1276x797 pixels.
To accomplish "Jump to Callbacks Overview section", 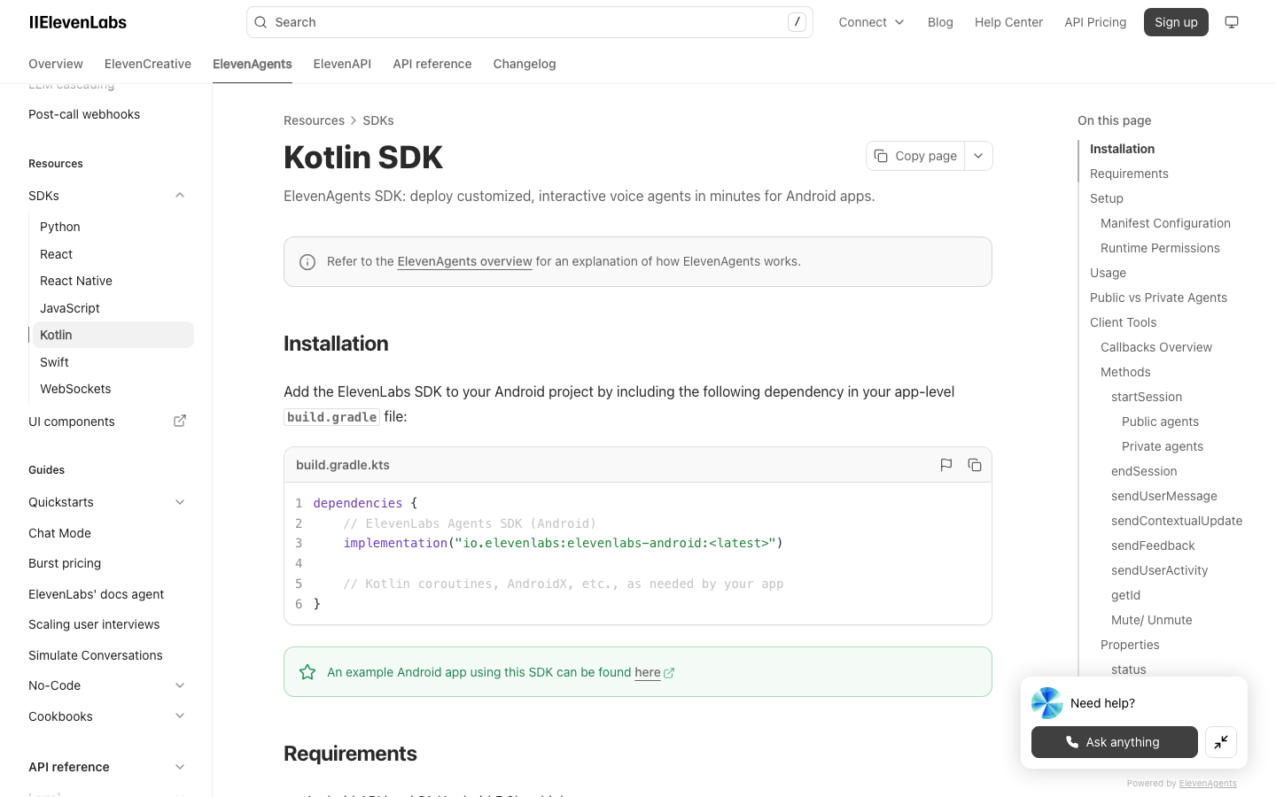I will pos(1156,347).
